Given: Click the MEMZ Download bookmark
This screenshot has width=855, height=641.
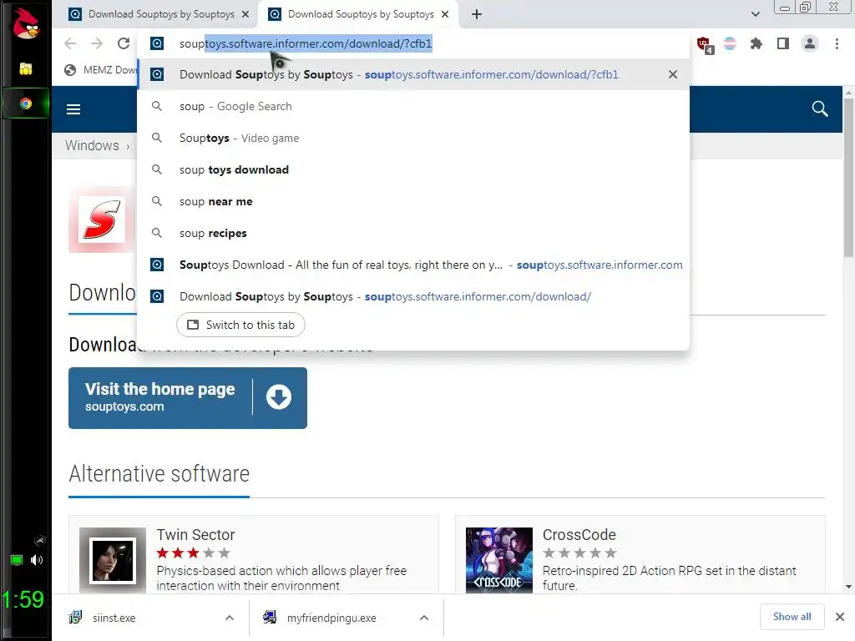Looking at the screenshot, I should 101,70.
